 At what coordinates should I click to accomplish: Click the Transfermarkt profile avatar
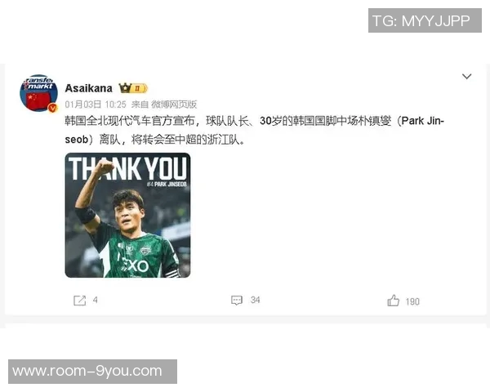[38, 93]
